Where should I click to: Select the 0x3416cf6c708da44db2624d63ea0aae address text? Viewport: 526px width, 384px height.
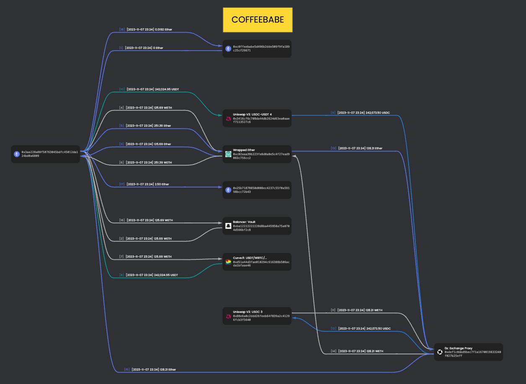coord(262,118)
